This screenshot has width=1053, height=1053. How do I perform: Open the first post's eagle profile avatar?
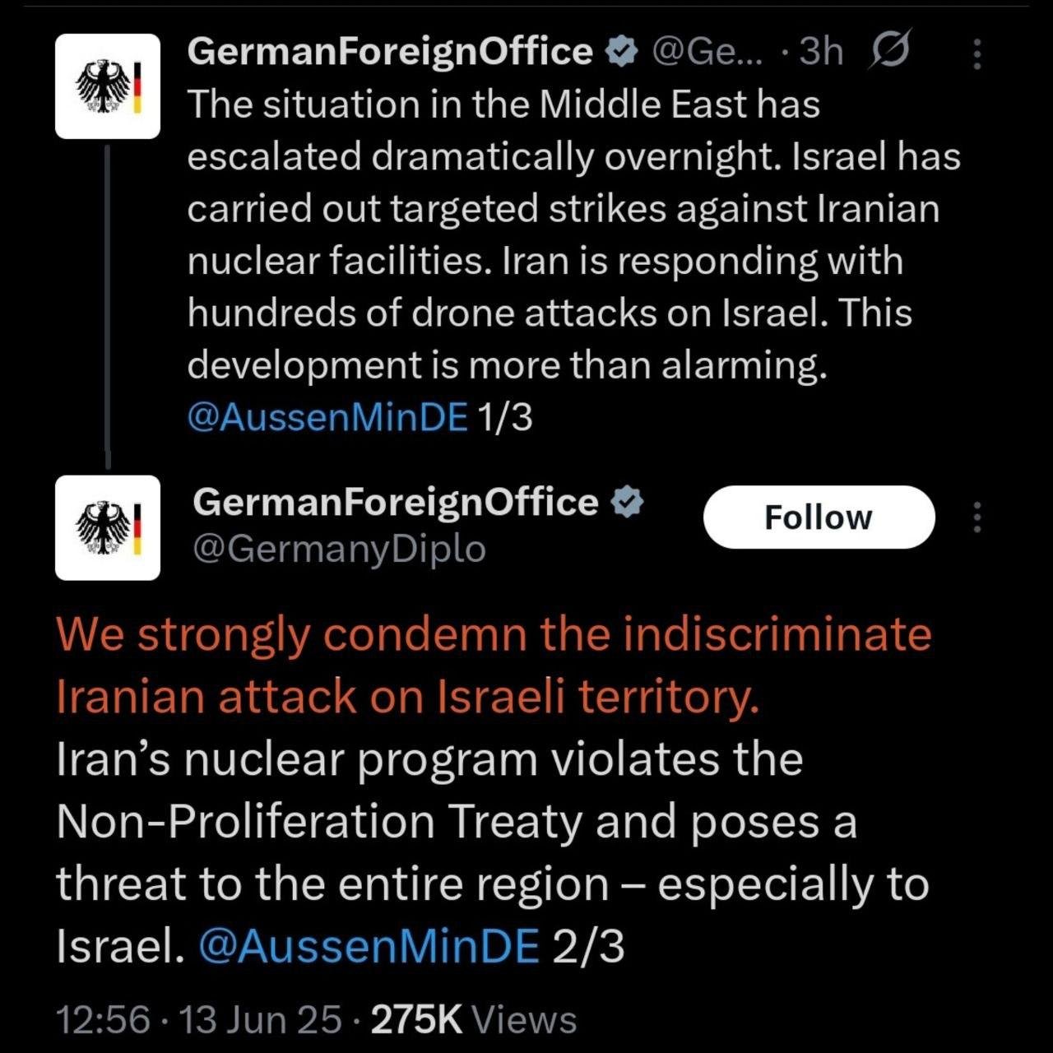108,86
